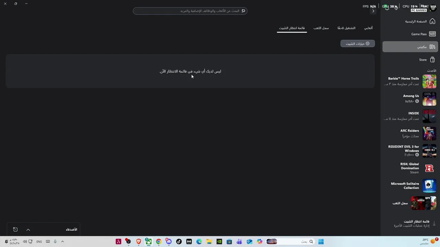Viewport: 440px width, 247px height.
Task: Click the navigation arrow beside search bar
Action: coord(373,11)
